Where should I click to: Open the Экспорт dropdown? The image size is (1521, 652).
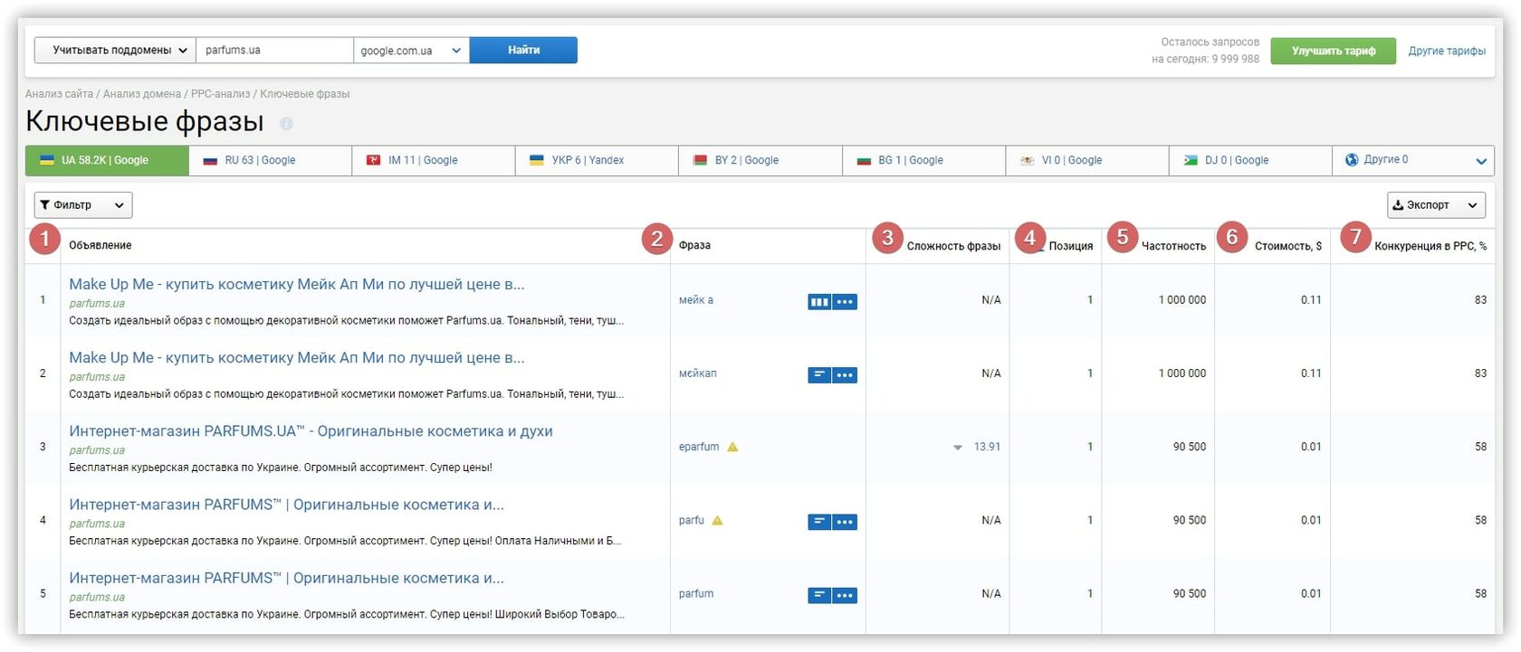[1436, 205]
